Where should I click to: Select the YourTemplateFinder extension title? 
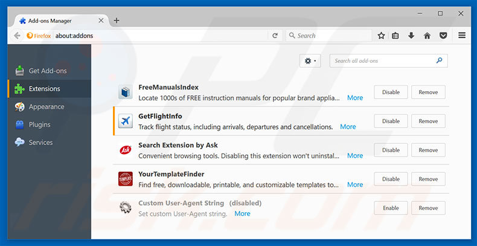click(171, 174)
